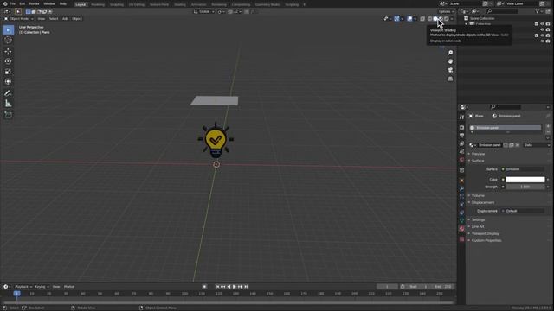The height and width of the screenshot is (311, 554).
Task: Open the Object Mode dropdown
Action: [x=19, y=19]
